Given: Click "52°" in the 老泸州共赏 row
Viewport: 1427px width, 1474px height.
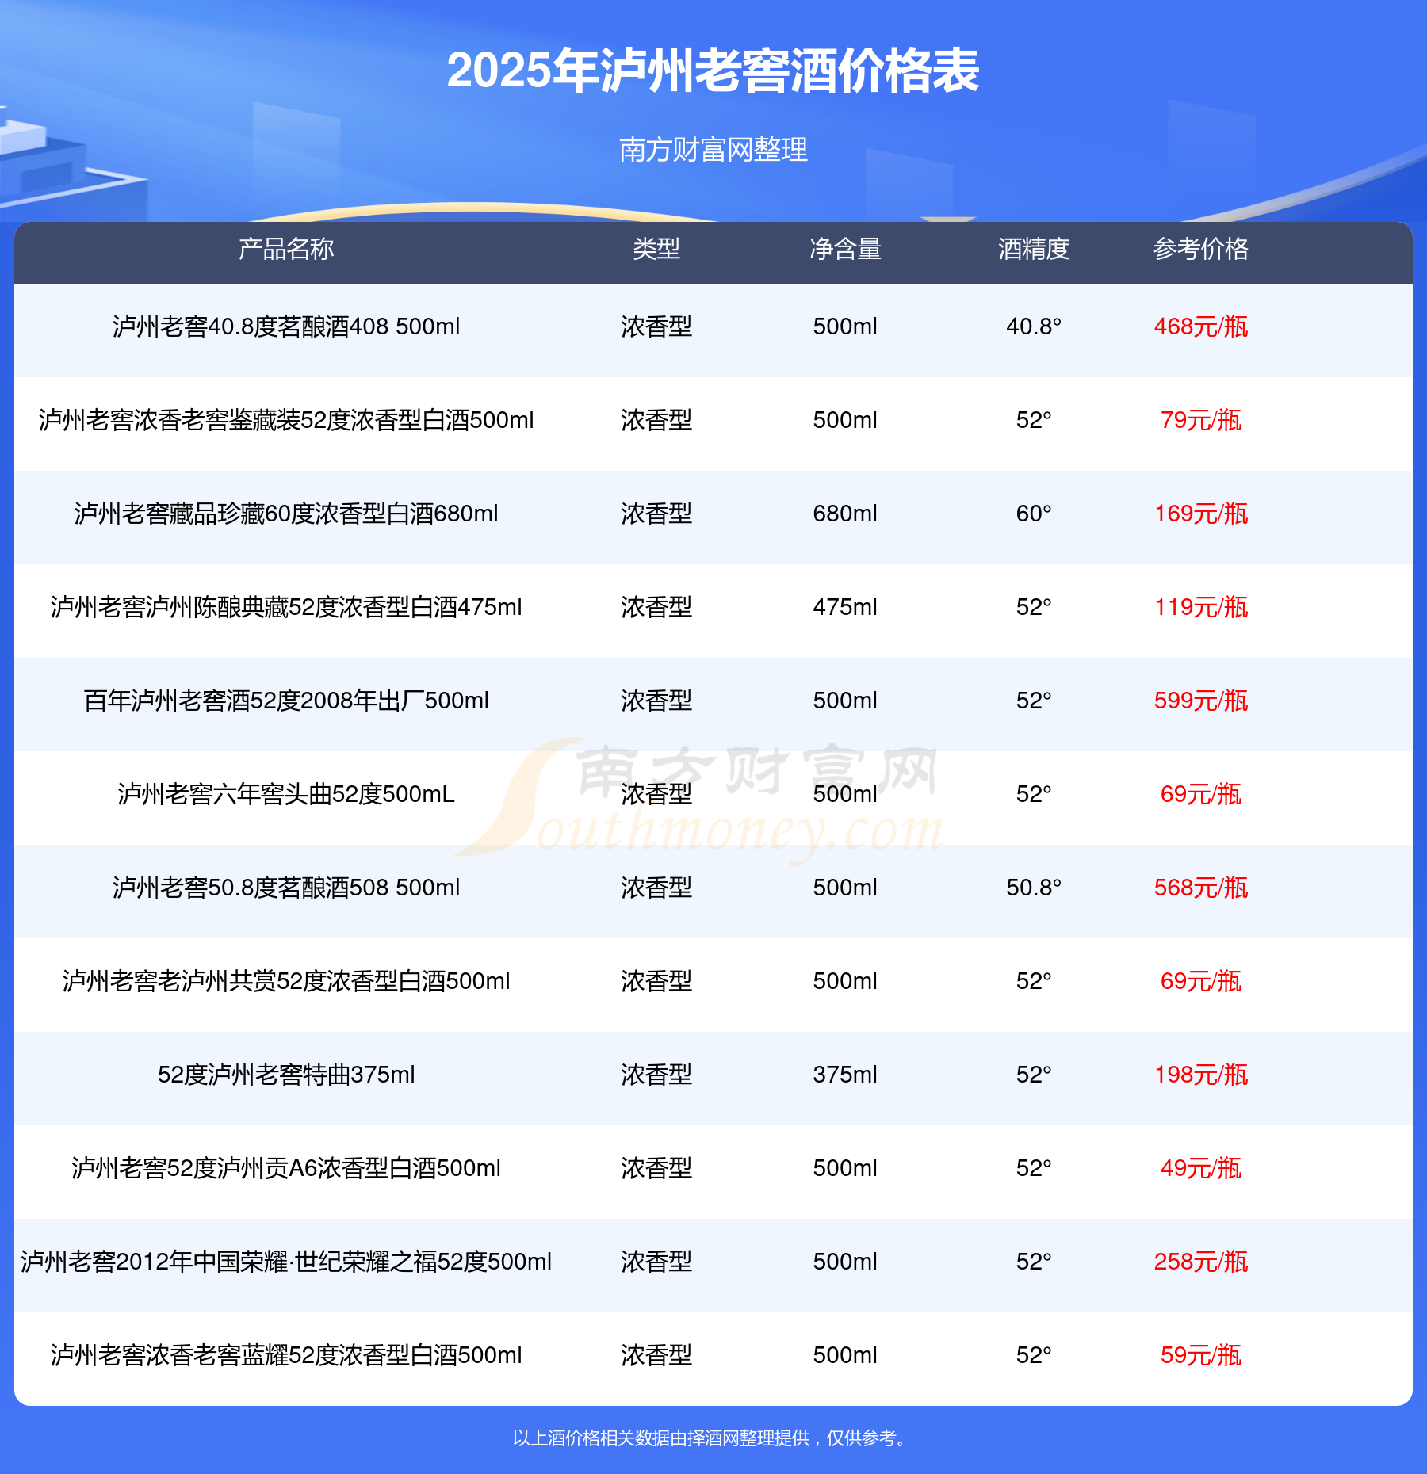Looking at the screenshot, I should [x=1034, y=981].
